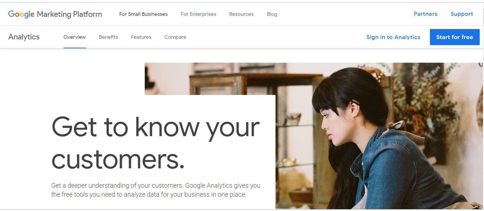
Task: Click the Analytics product heading
Action: (x=24, y=37)
